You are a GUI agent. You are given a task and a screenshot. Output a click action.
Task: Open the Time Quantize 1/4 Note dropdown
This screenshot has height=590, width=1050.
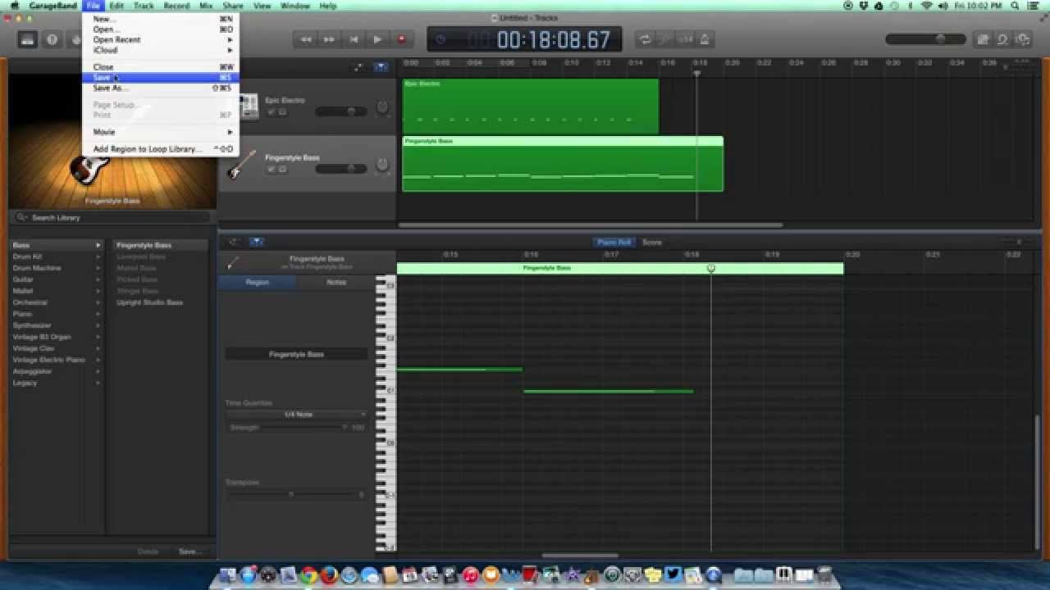(x=298, y=415)
